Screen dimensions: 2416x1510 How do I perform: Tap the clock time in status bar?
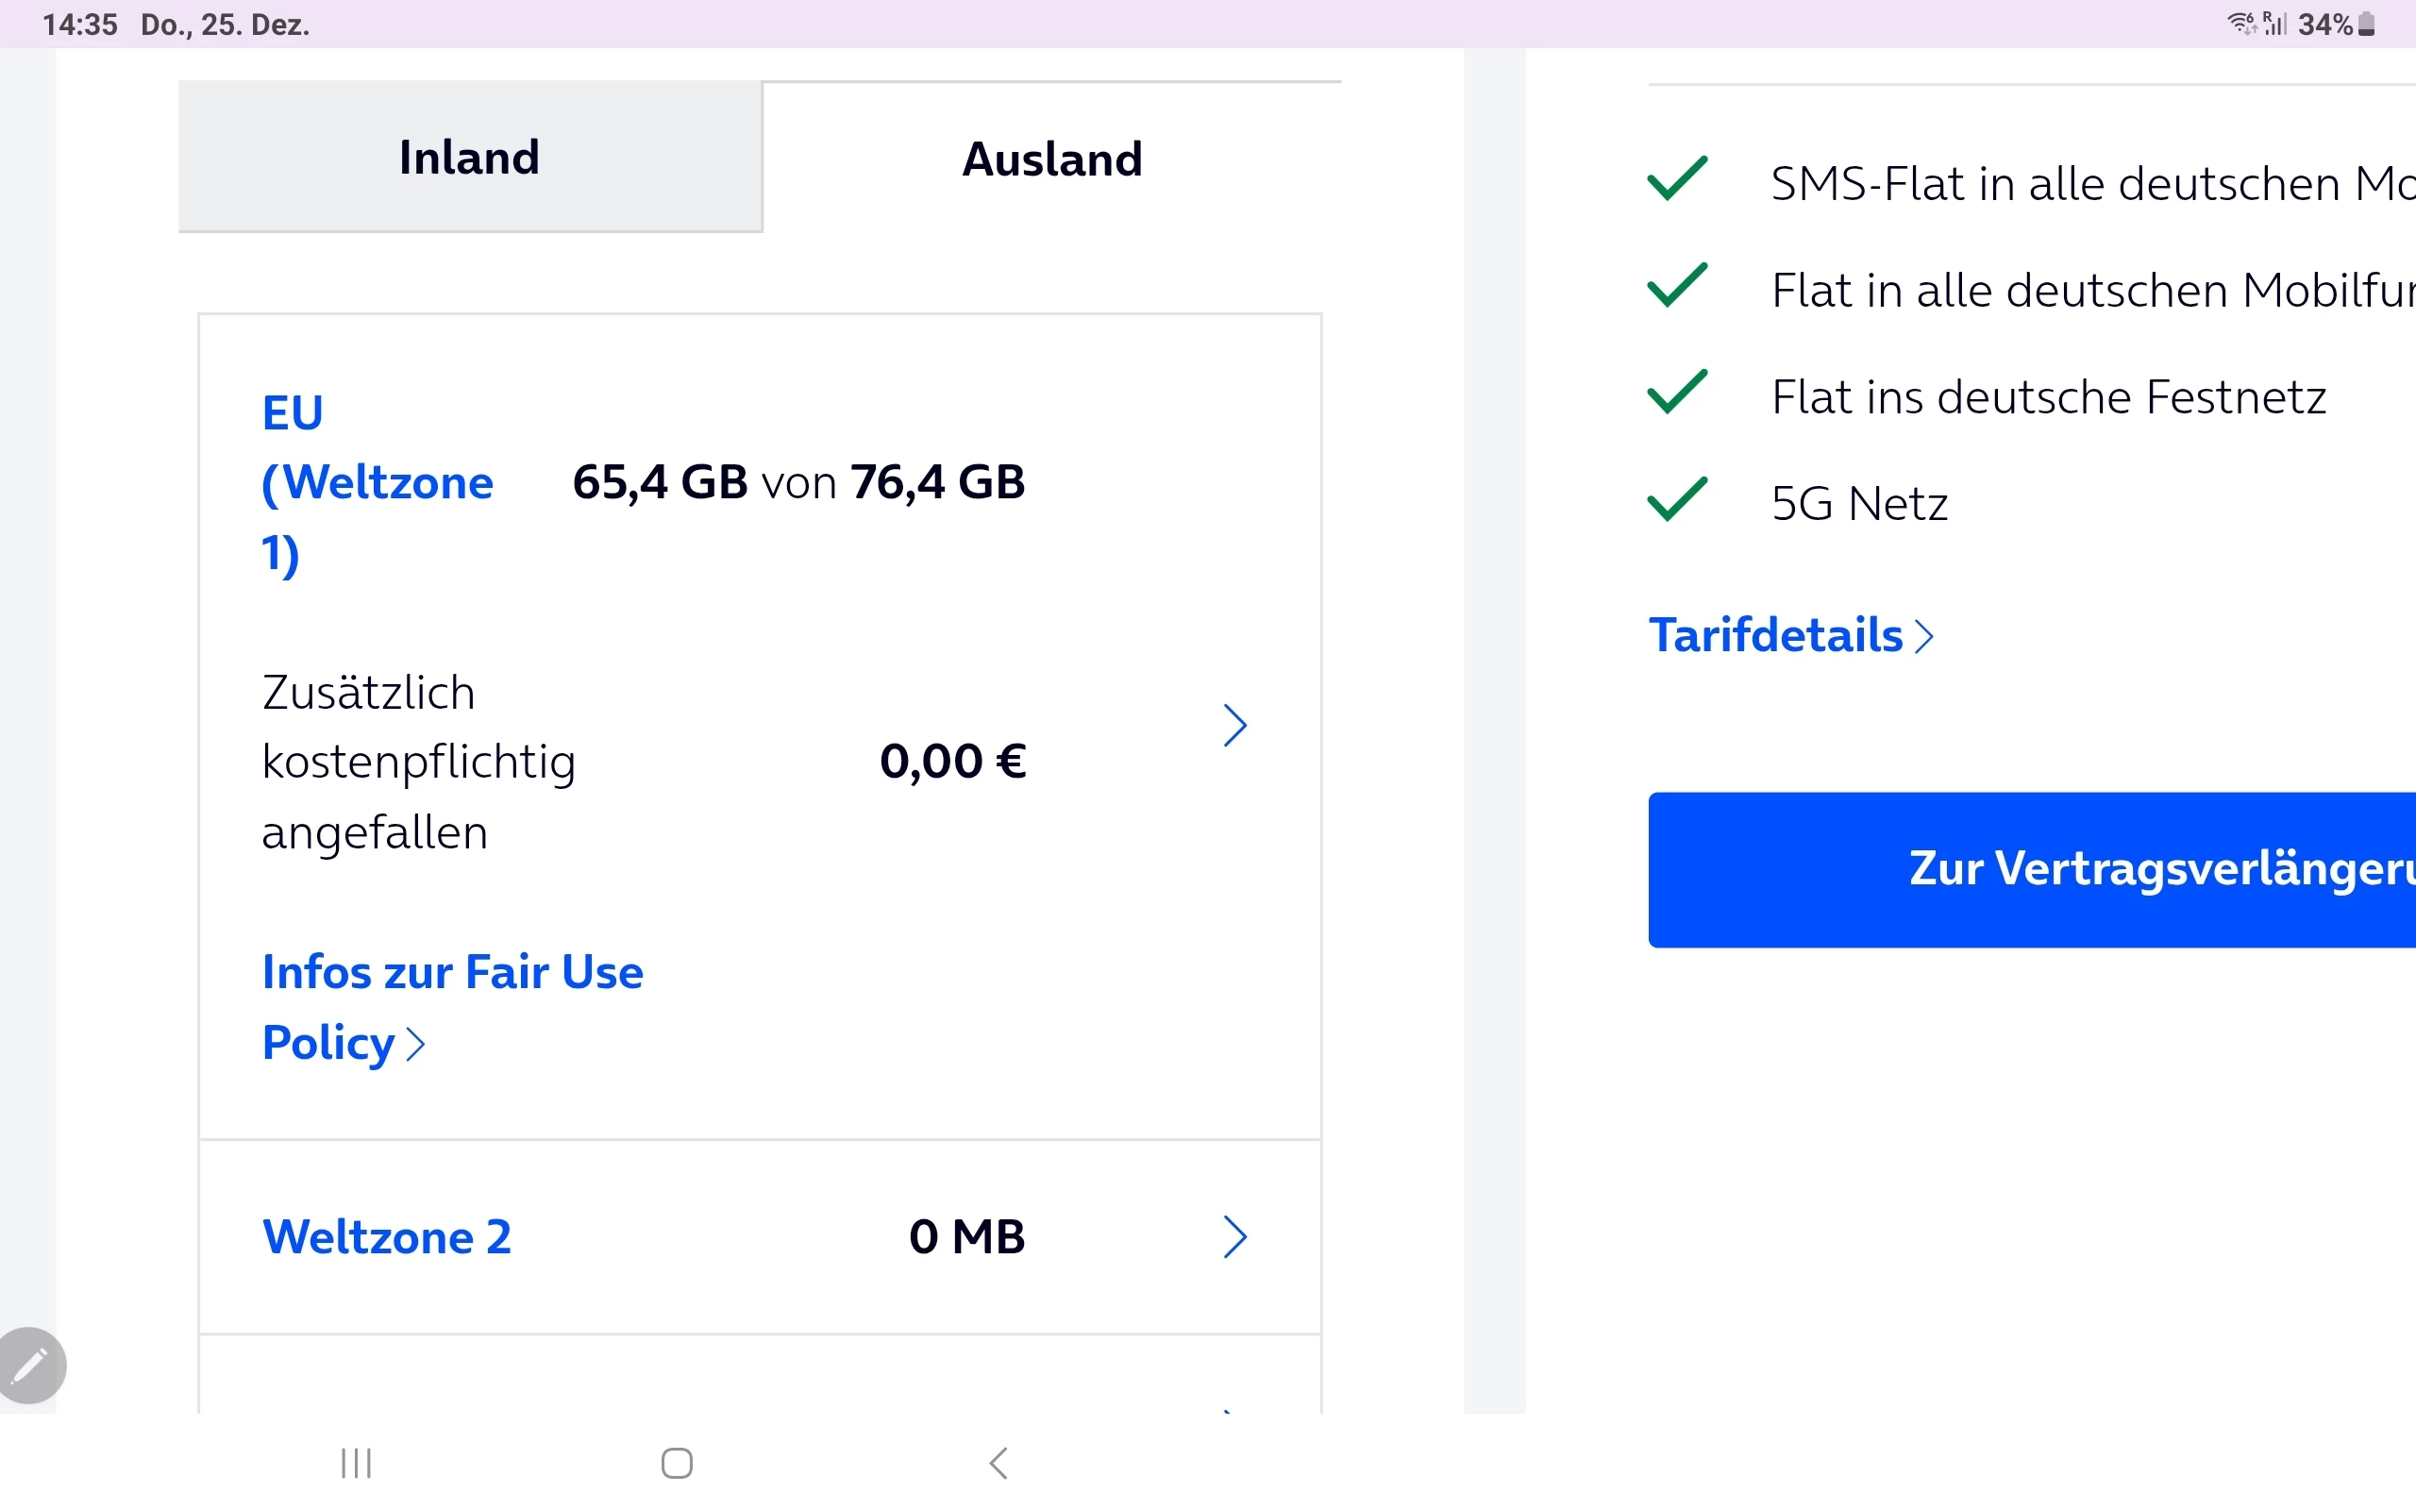coord(80,24)
